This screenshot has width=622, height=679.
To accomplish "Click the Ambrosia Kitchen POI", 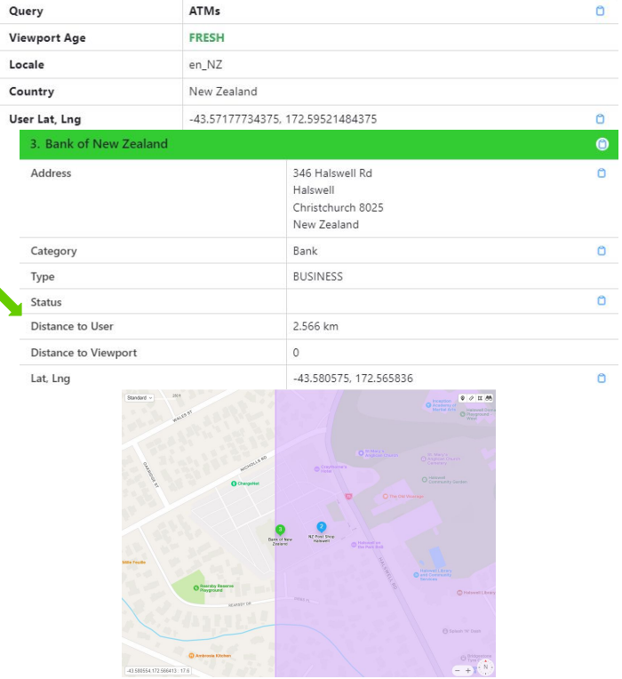I will (x=210, y=656).
